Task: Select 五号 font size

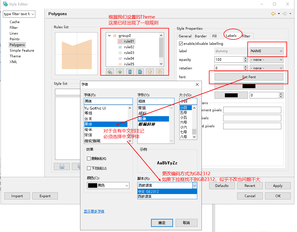Action: point(184,113)
